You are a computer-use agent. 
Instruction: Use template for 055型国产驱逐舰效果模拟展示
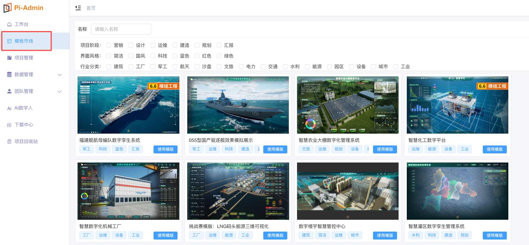point(275,149)
